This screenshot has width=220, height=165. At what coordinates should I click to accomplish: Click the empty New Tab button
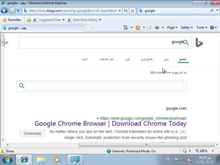click(88, 28)
